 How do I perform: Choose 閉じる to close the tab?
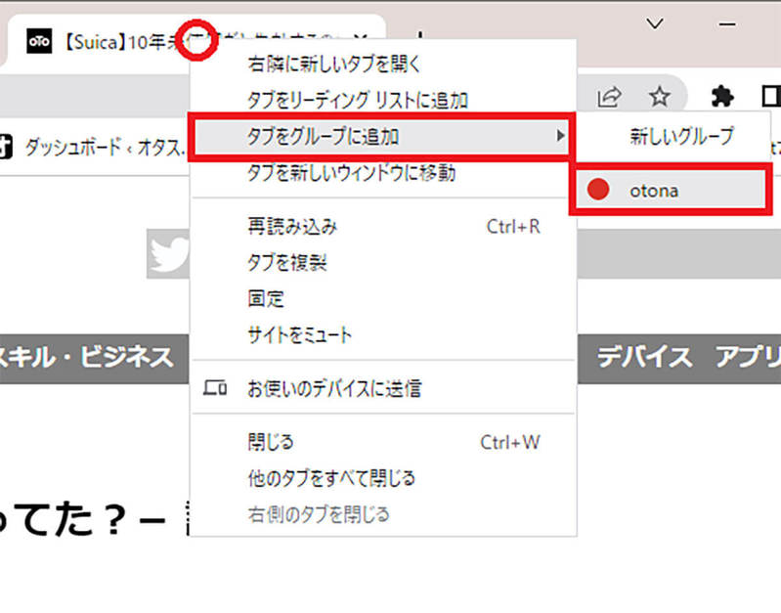(x=383, y=442)
